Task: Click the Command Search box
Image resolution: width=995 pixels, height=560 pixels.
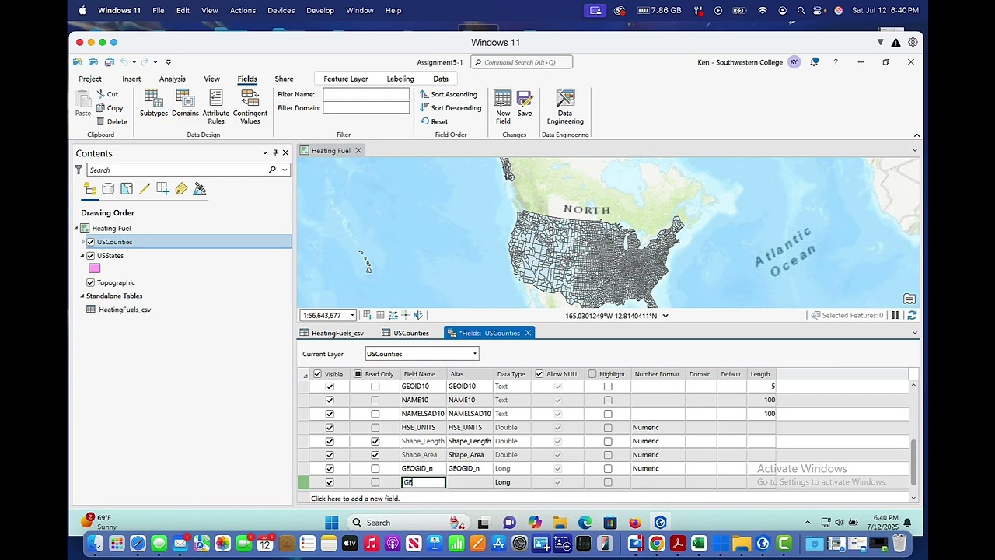Action: point(522,62)
